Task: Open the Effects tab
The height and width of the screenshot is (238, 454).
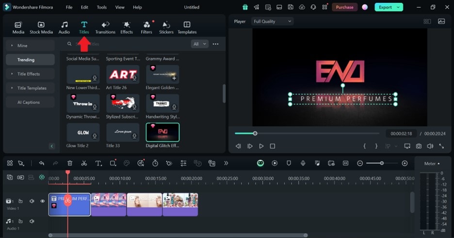Action: (127, 28)
